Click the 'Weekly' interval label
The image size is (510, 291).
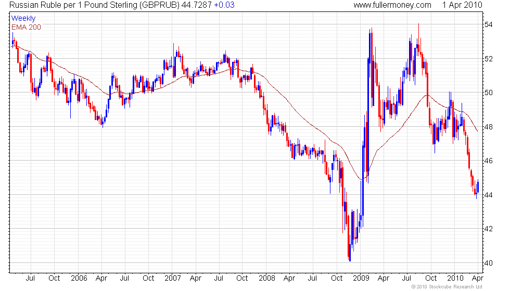point(23,19)
